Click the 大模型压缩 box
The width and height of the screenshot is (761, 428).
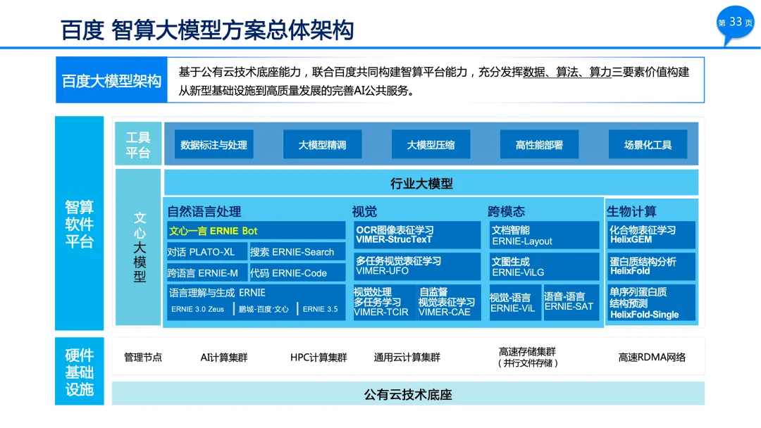431,144
